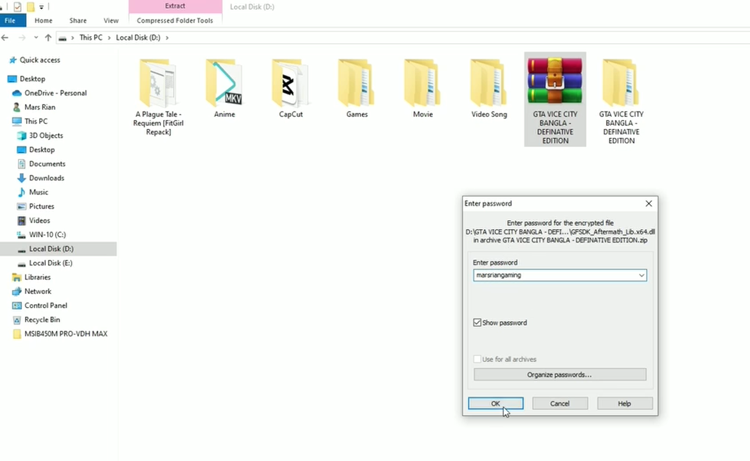750x461 pixels.
Task: Go to Quick access star icon
Action: (x=12, y=60)
